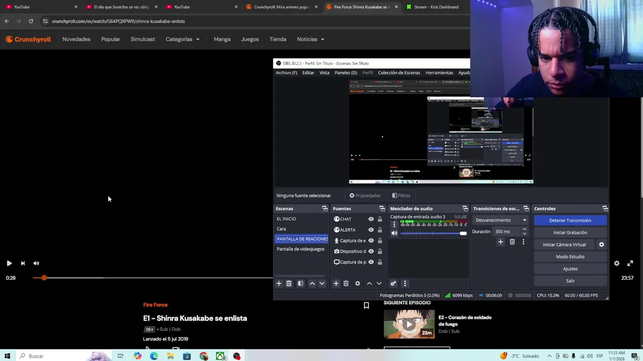Open source properties gear in Fuentes
The height and width of the screenshot is (361, 643).
358,284
